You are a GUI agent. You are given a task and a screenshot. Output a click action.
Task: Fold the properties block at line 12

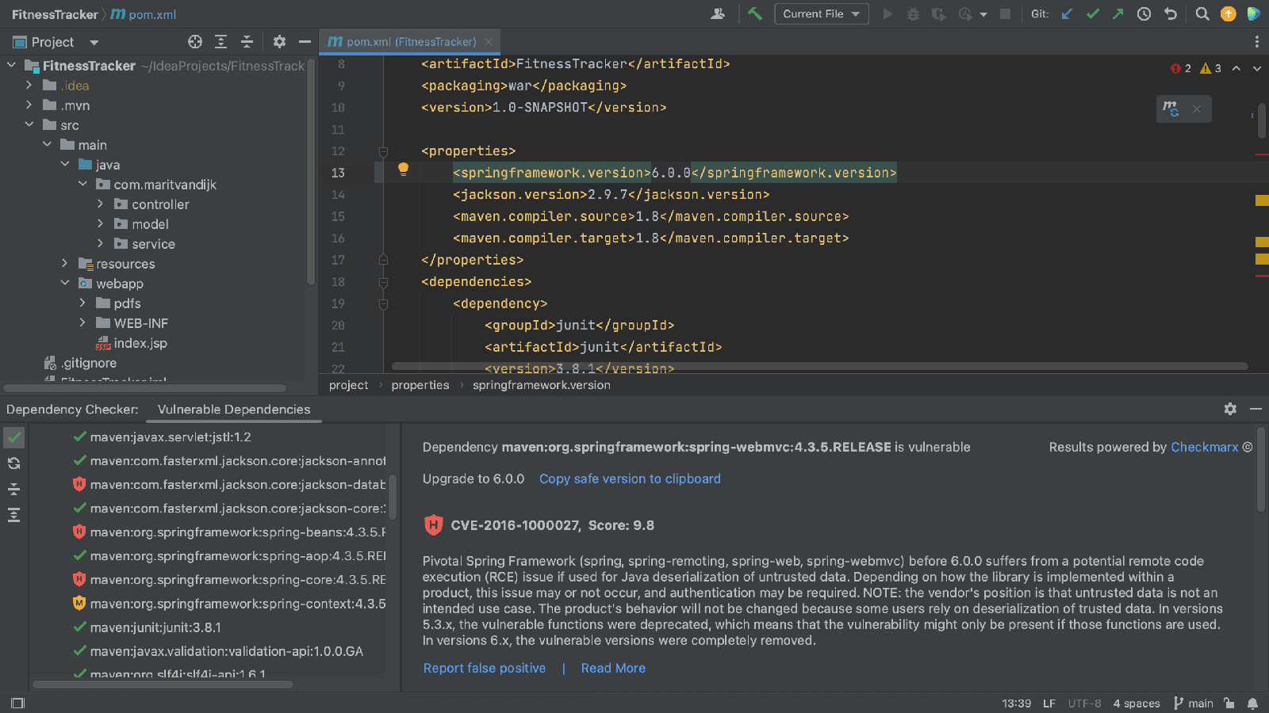pos(383,151)
